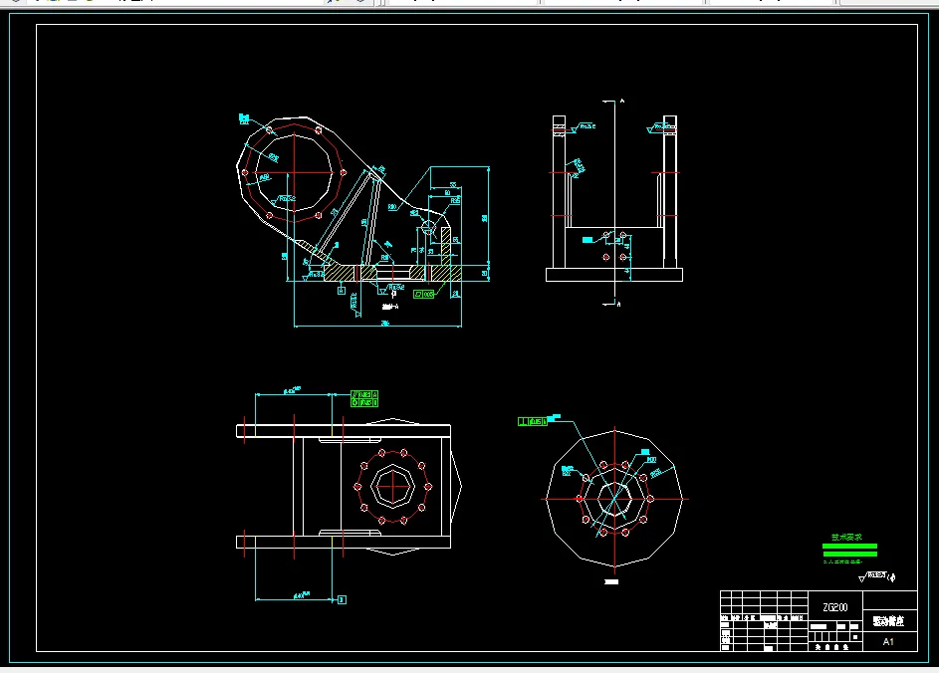
Task: Click the A1 sheet size label
Action: [x=888, y=641]
